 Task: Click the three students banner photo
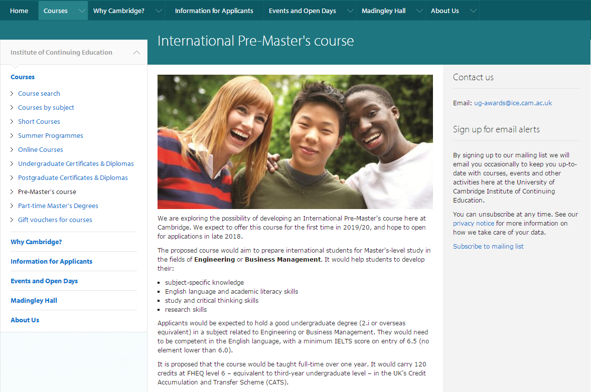pyautogui.click(x=295, y=142)
